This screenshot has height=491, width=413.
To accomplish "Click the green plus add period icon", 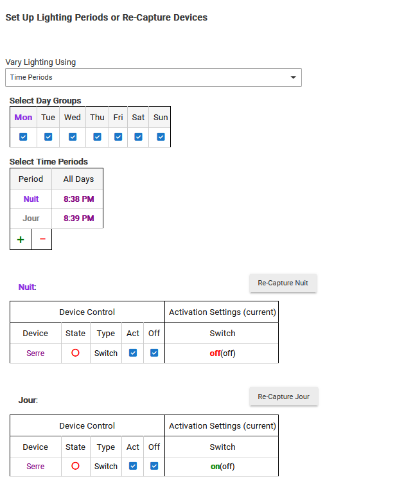I will 21,239.
